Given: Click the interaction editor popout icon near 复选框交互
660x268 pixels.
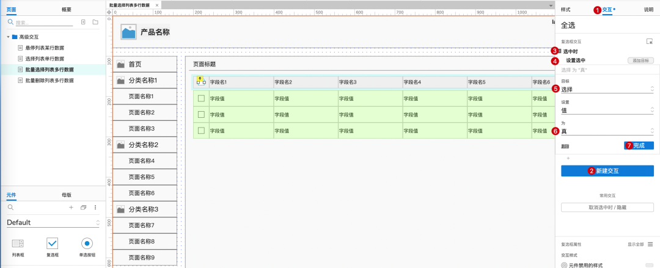Looking at the screenshot, I should tap(650, 42).
